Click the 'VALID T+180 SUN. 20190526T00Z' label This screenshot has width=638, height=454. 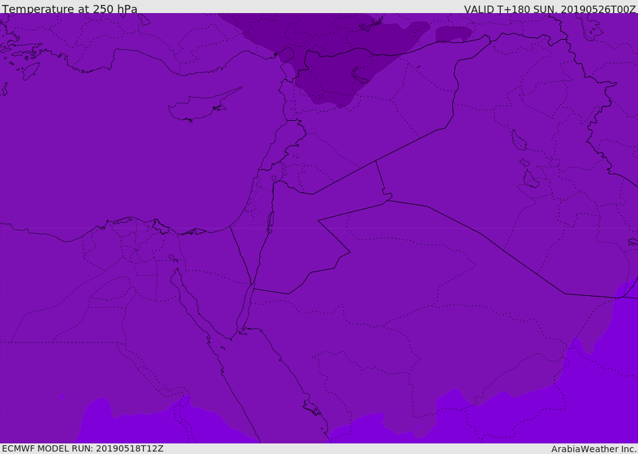point(550,9)
